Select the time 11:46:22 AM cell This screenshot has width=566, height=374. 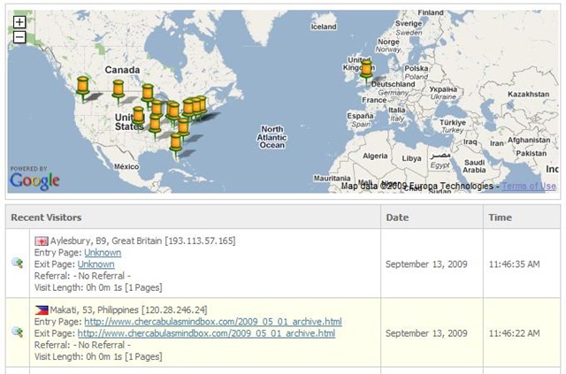tap(522, 332)
